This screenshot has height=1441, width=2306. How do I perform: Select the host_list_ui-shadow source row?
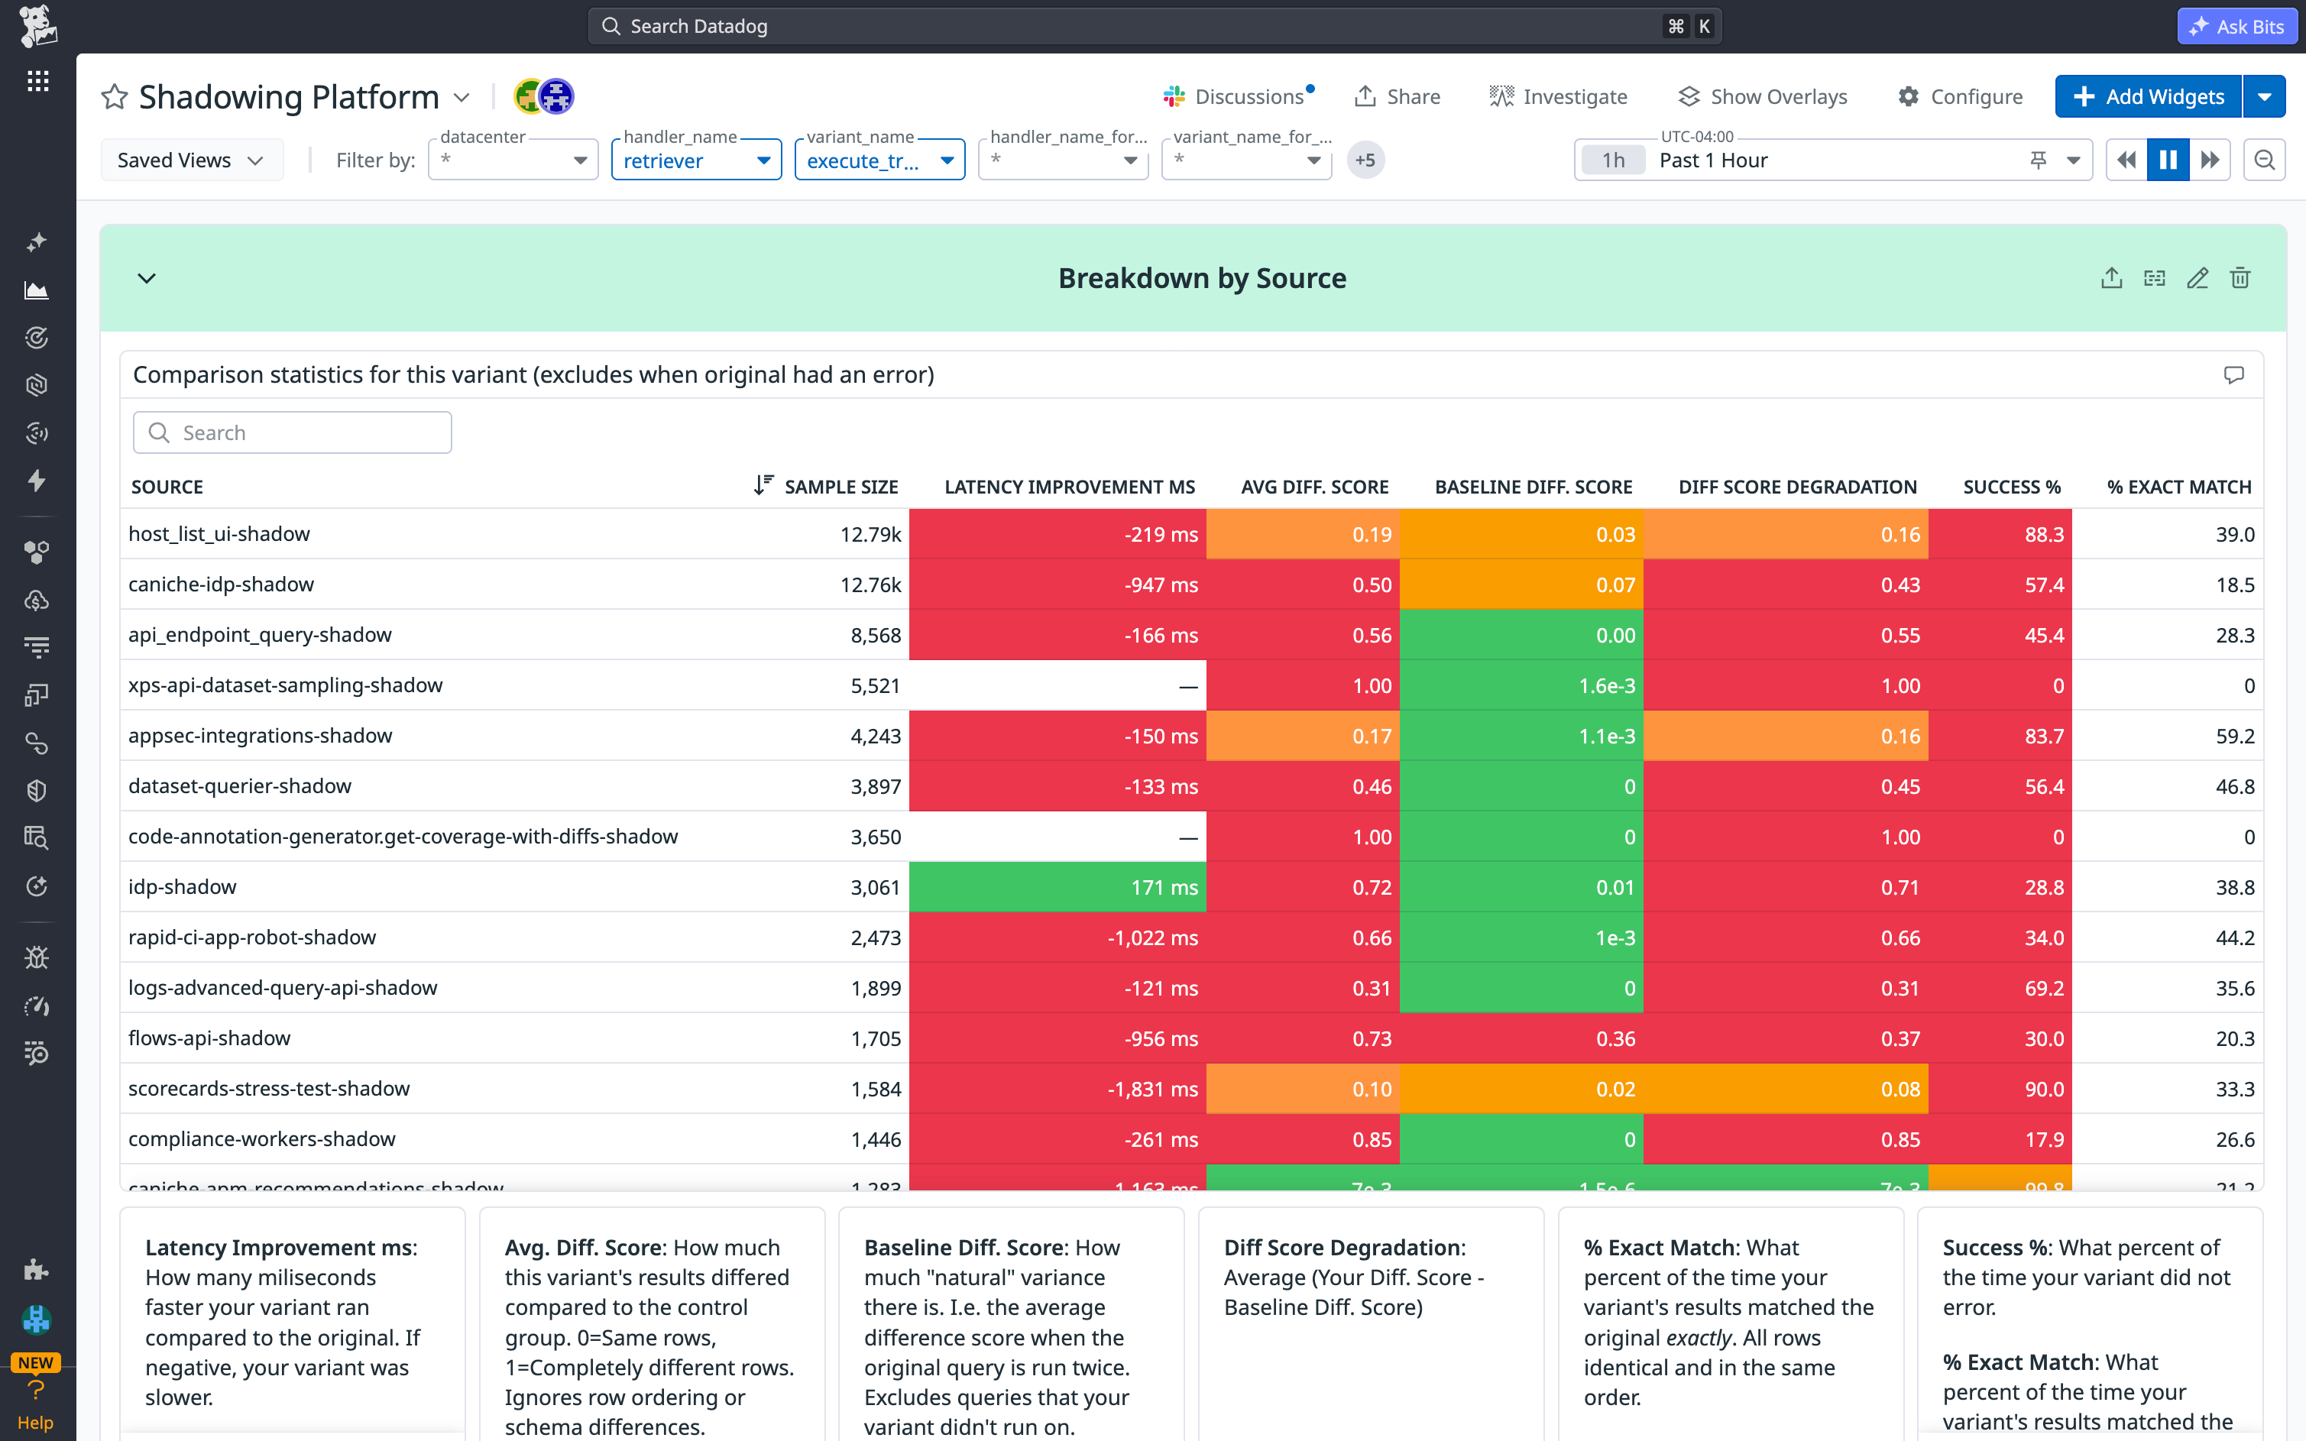(1191, 534)
